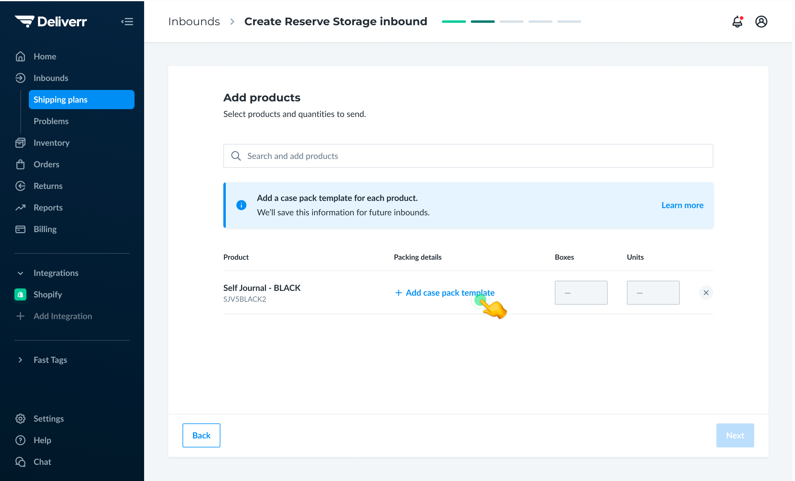795x481 pixels.
Task: Open the Home section
Action: pyautogui.click(x=45, y=56)
